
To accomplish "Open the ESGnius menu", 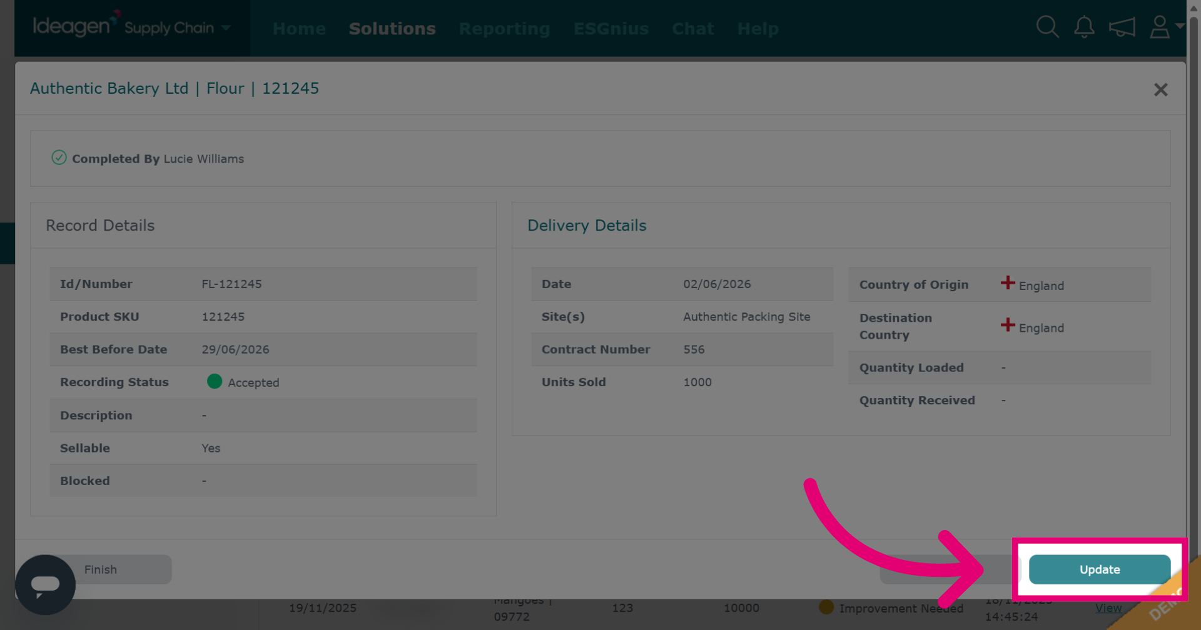I will (611, 29).
